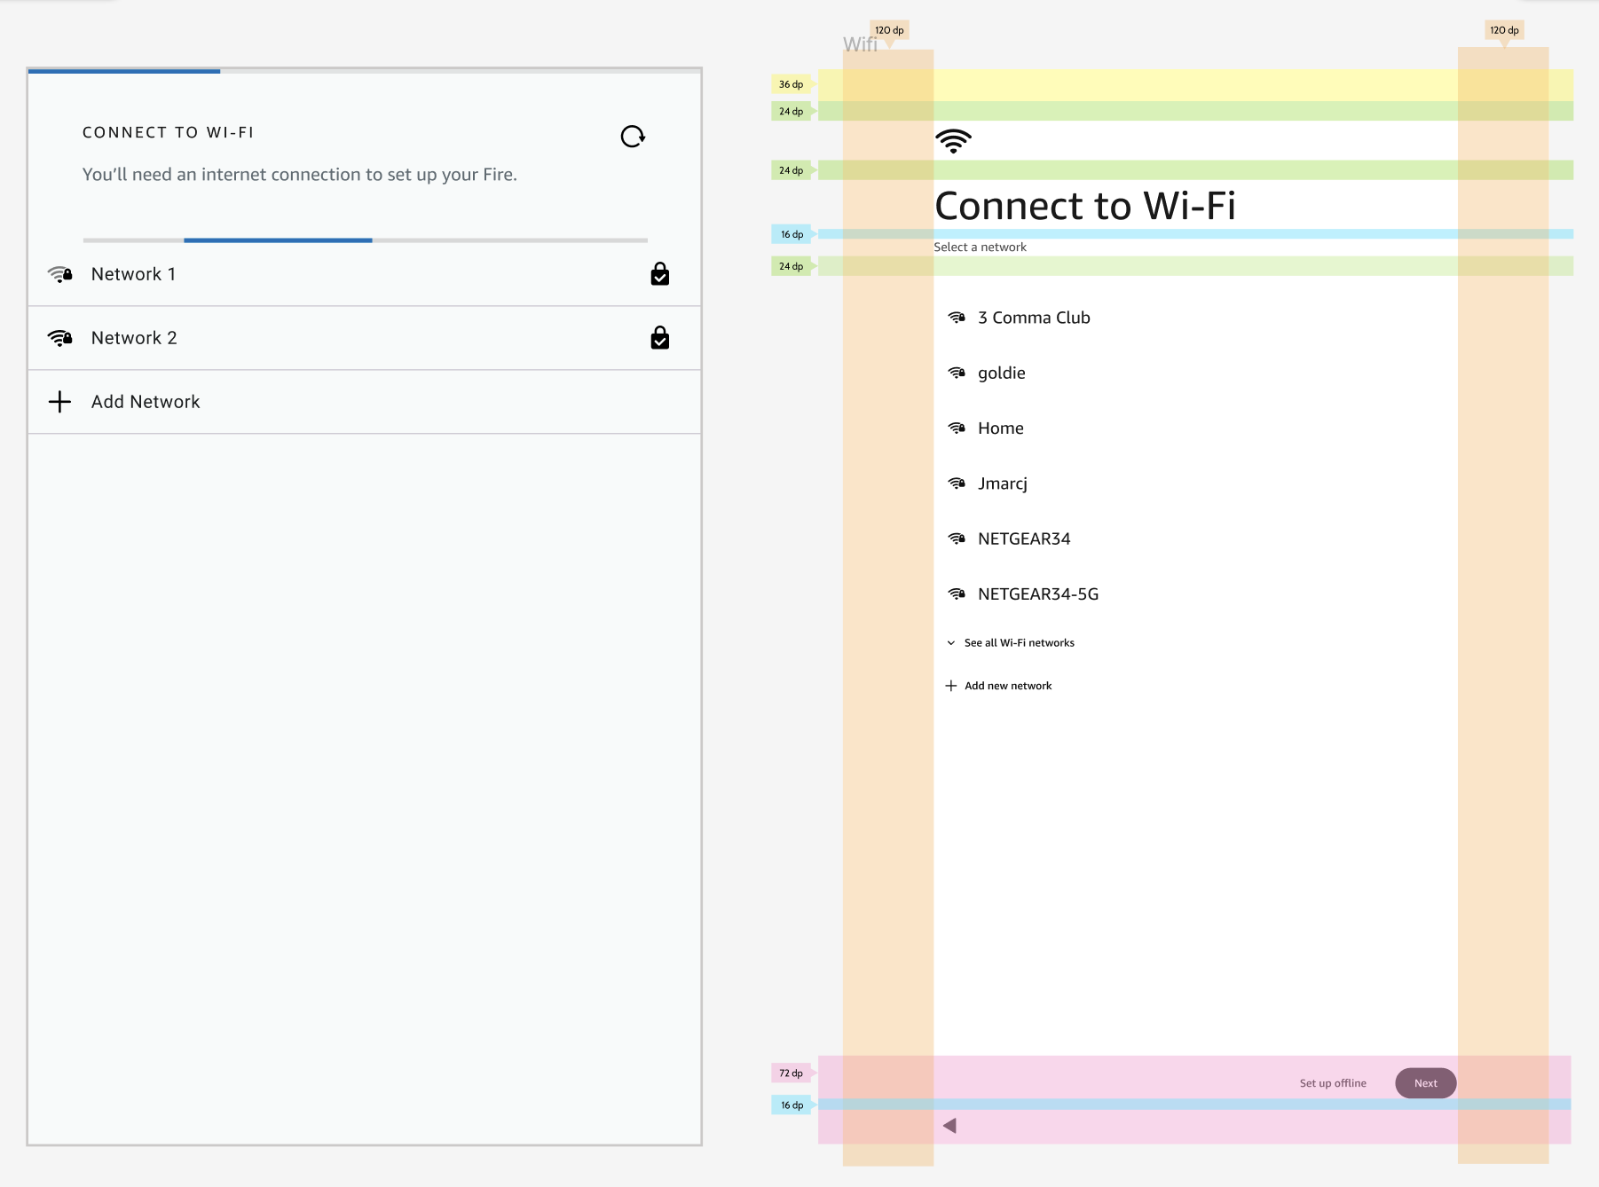Click the Select a network subtitle
This screenshot has height=1187, width=1599.
tap(981, 248)
